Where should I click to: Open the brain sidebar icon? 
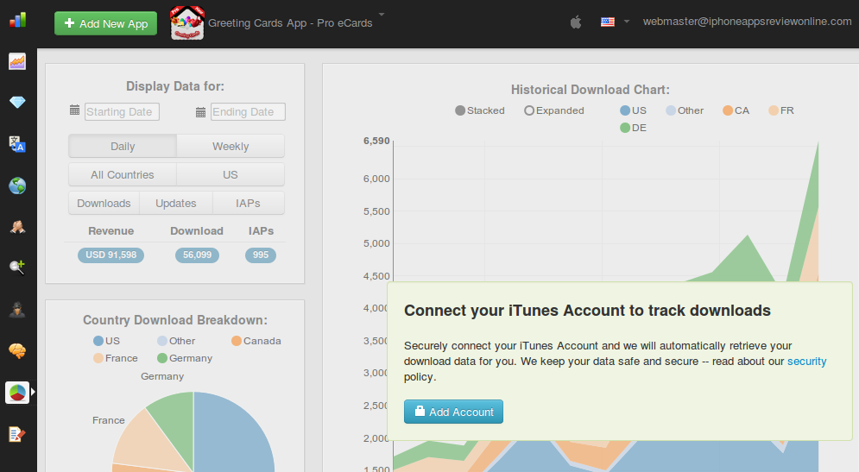tap(17, 350)
